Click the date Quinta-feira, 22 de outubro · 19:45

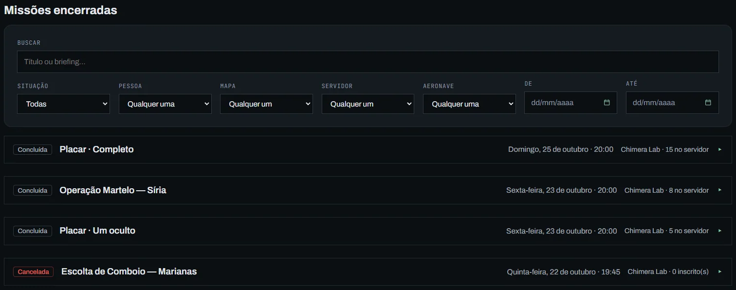tap(564, 272)
